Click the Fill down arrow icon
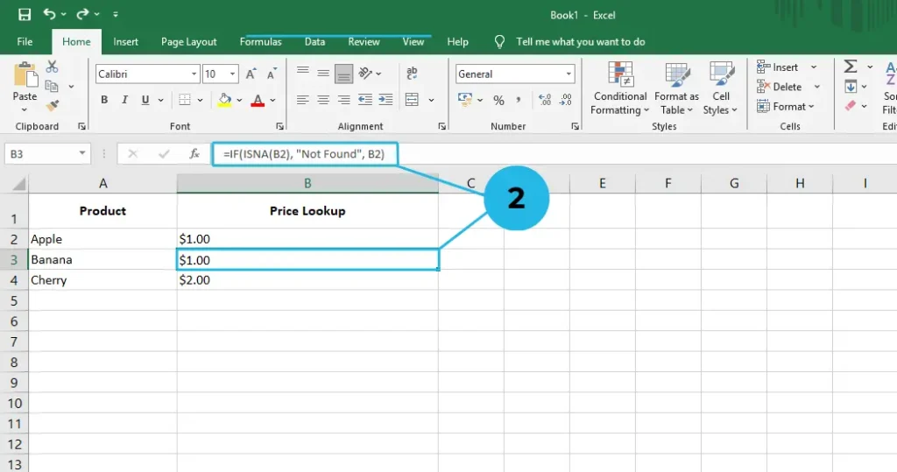The image size is (897, 472). (851, 87)
